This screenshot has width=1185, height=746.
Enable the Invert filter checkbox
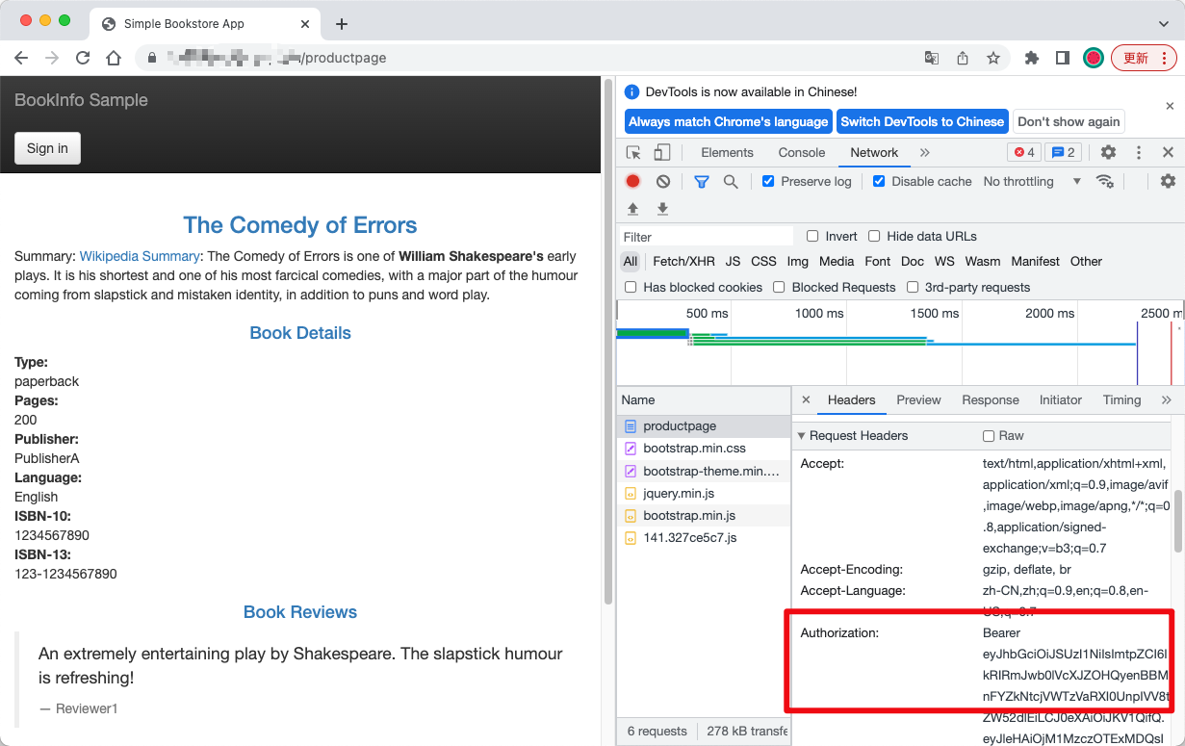(812, 236)
